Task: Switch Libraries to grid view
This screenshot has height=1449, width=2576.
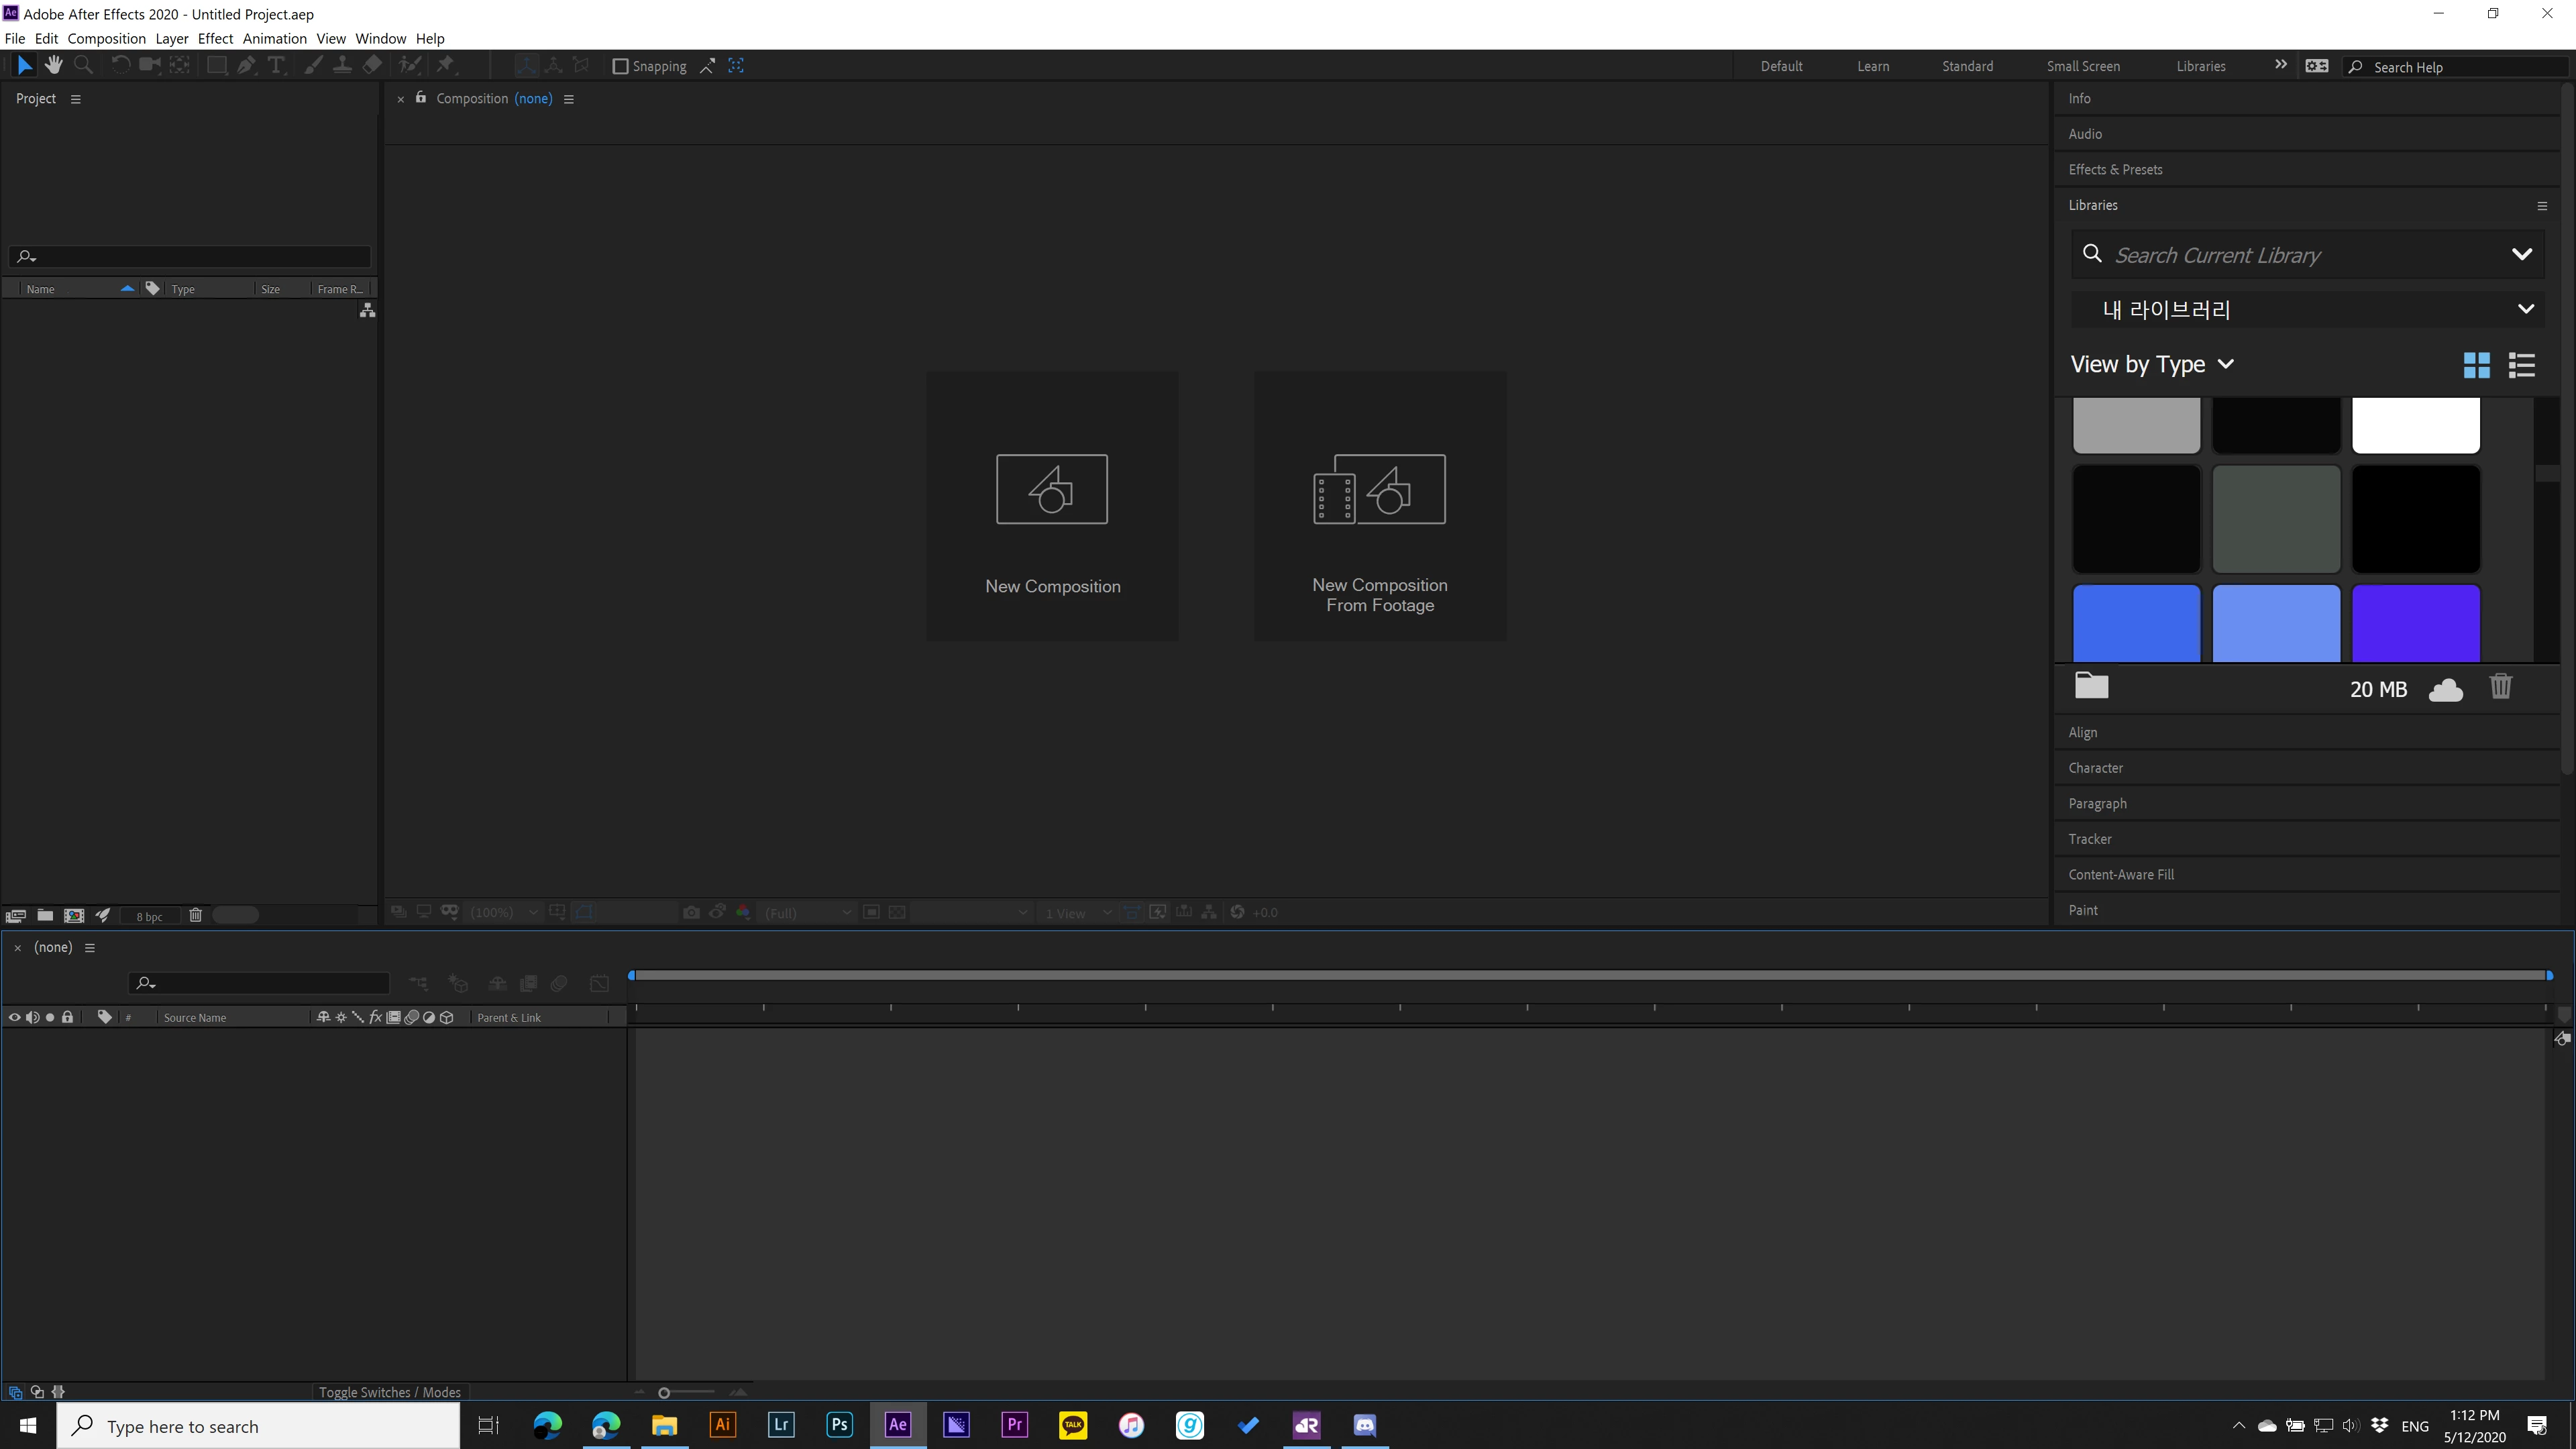Action: (2477, 365)
